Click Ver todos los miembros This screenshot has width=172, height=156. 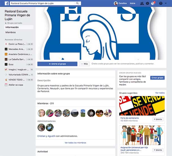(x=76, y=143)
